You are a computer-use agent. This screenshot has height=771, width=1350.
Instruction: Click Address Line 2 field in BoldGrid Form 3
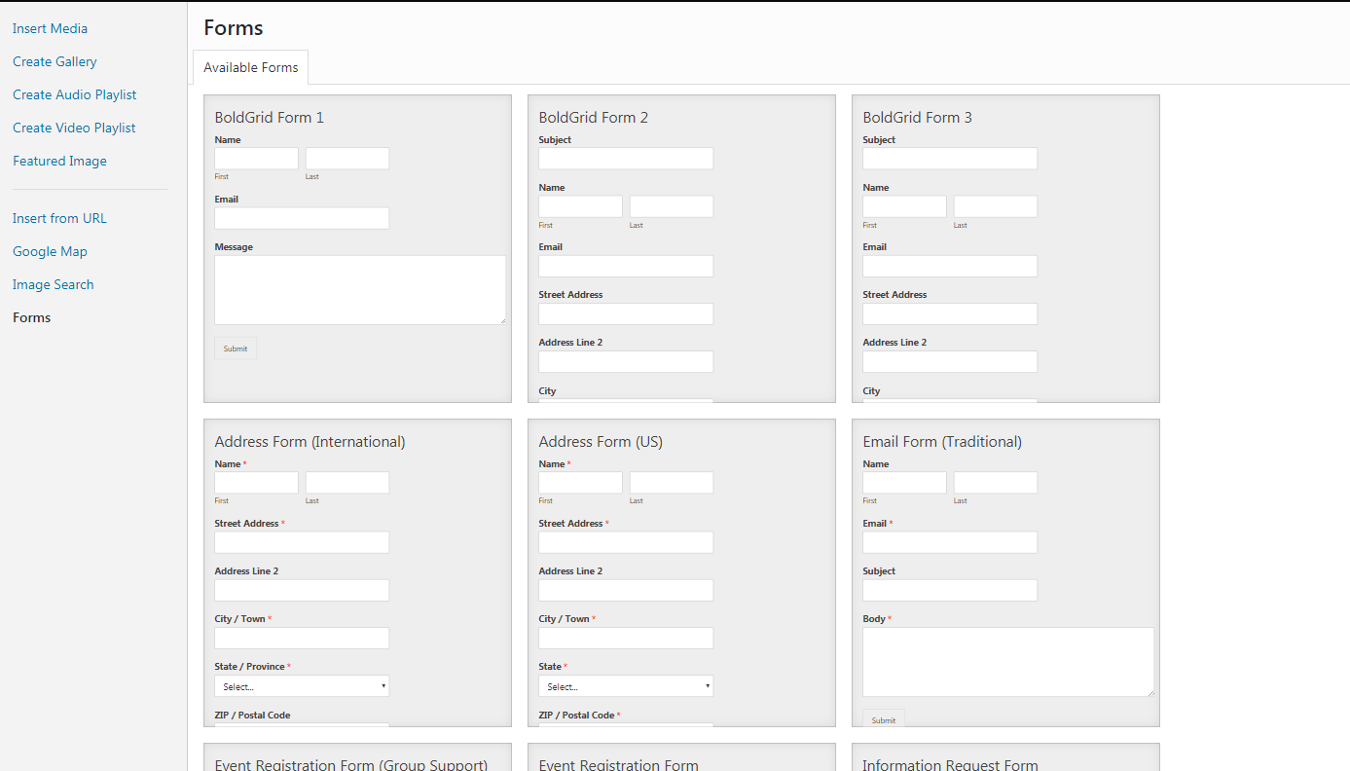(950, 361)
